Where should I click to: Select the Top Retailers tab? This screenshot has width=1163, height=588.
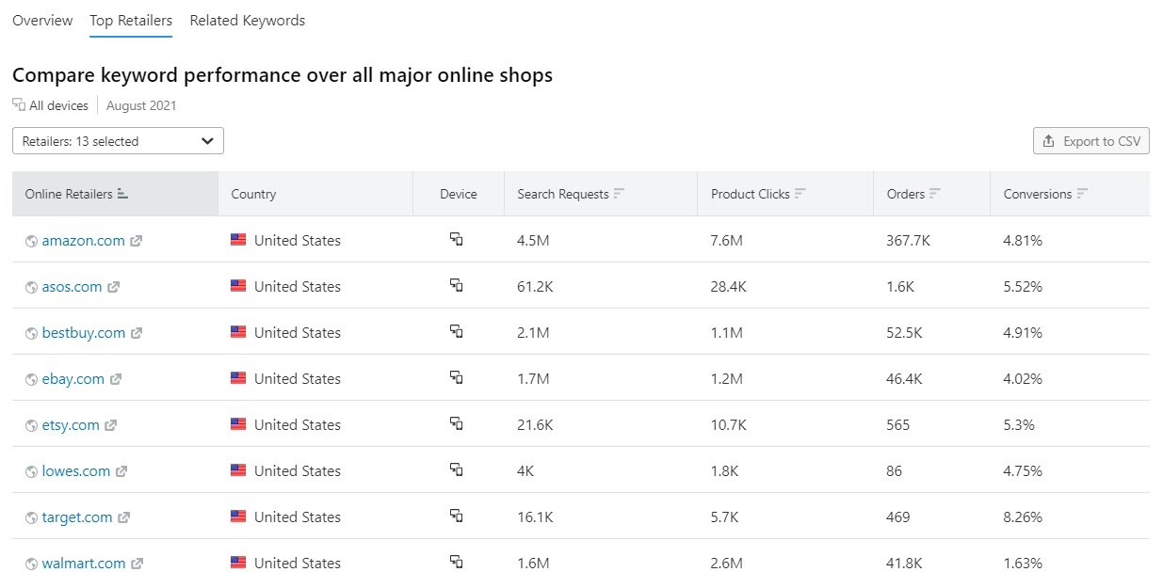(131, 21)
